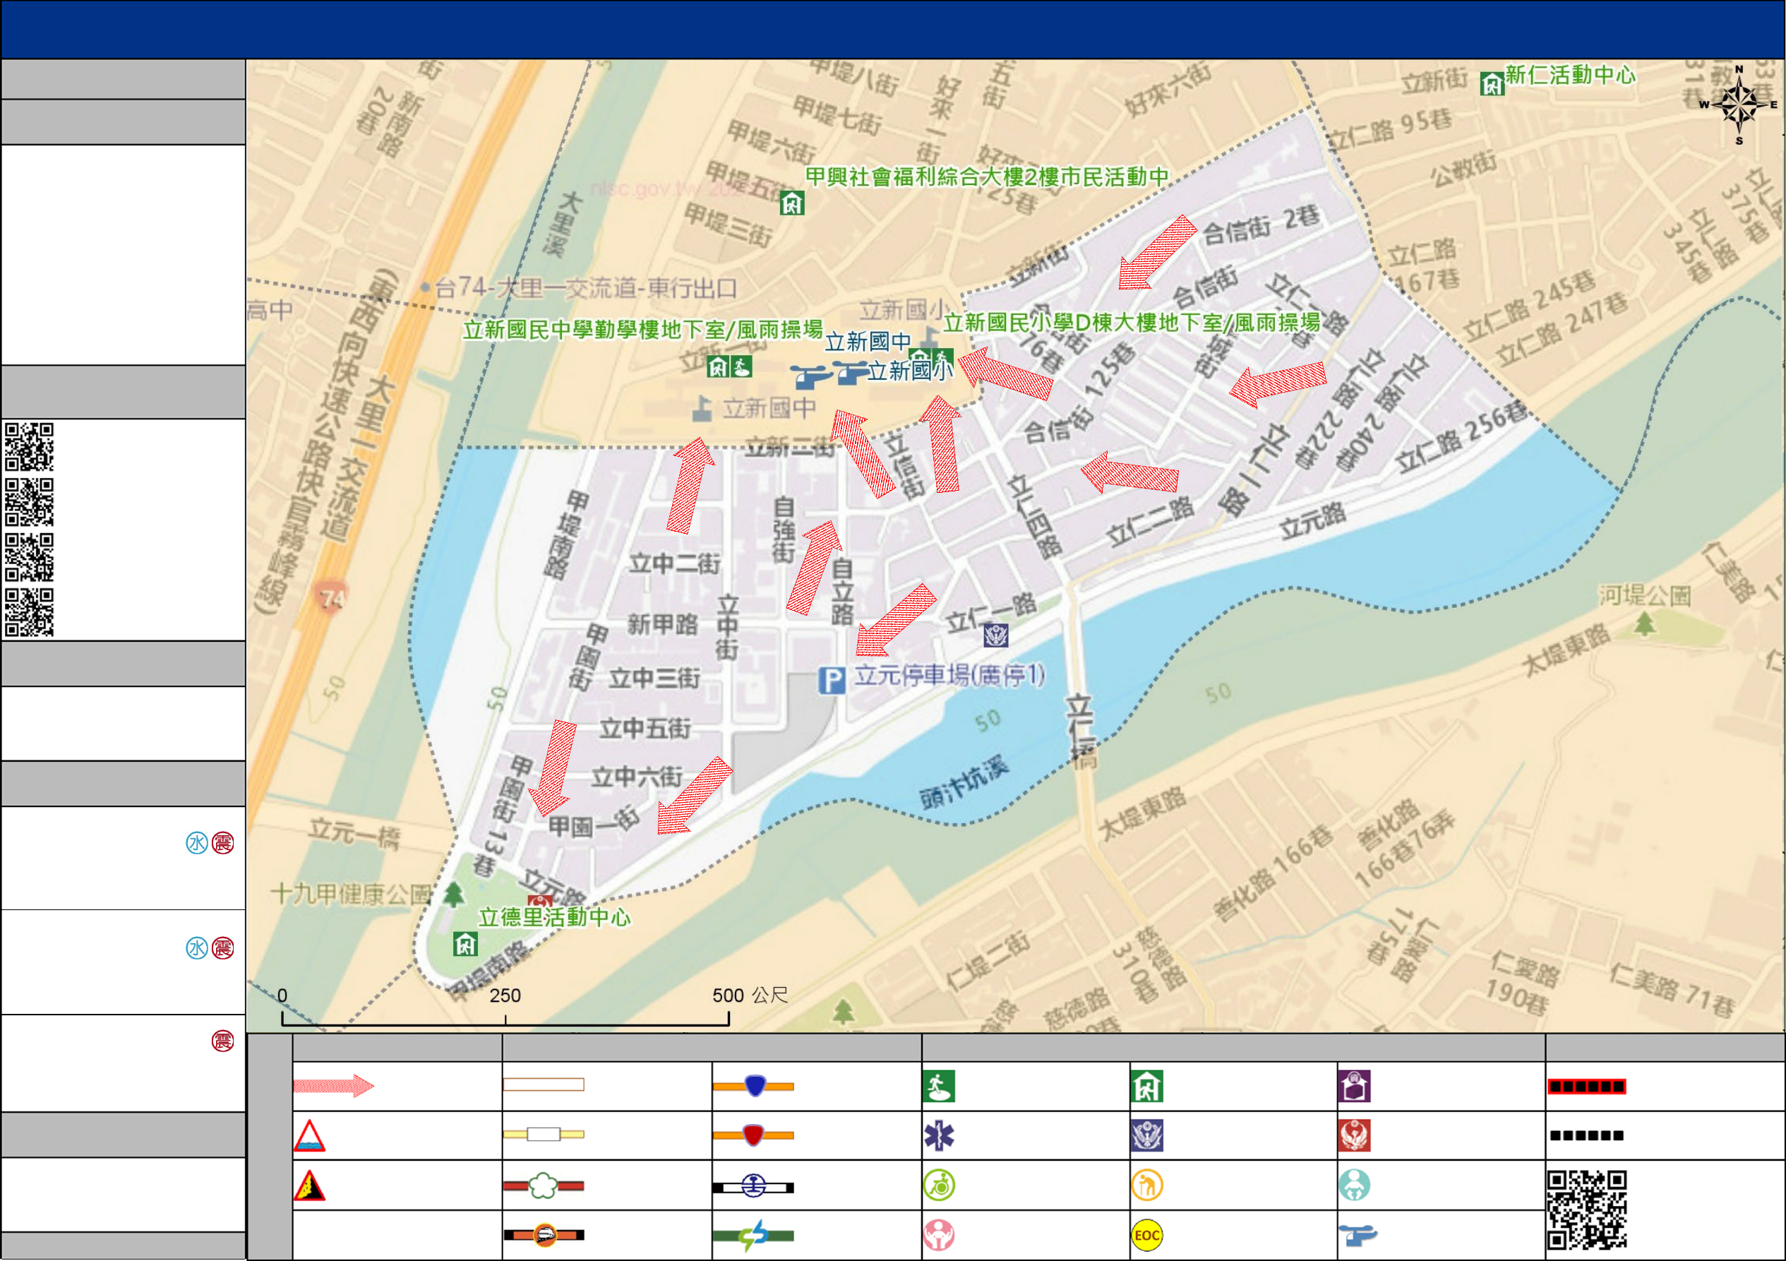1786x1261 pixels.
Task: Click the railway line symbol in the legend
Action: (754, 1186)
